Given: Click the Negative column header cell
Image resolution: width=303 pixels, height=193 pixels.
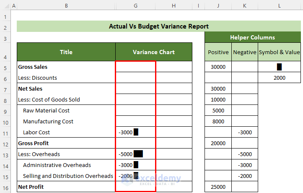Looking at the screenshot, I should pos(244,52).
